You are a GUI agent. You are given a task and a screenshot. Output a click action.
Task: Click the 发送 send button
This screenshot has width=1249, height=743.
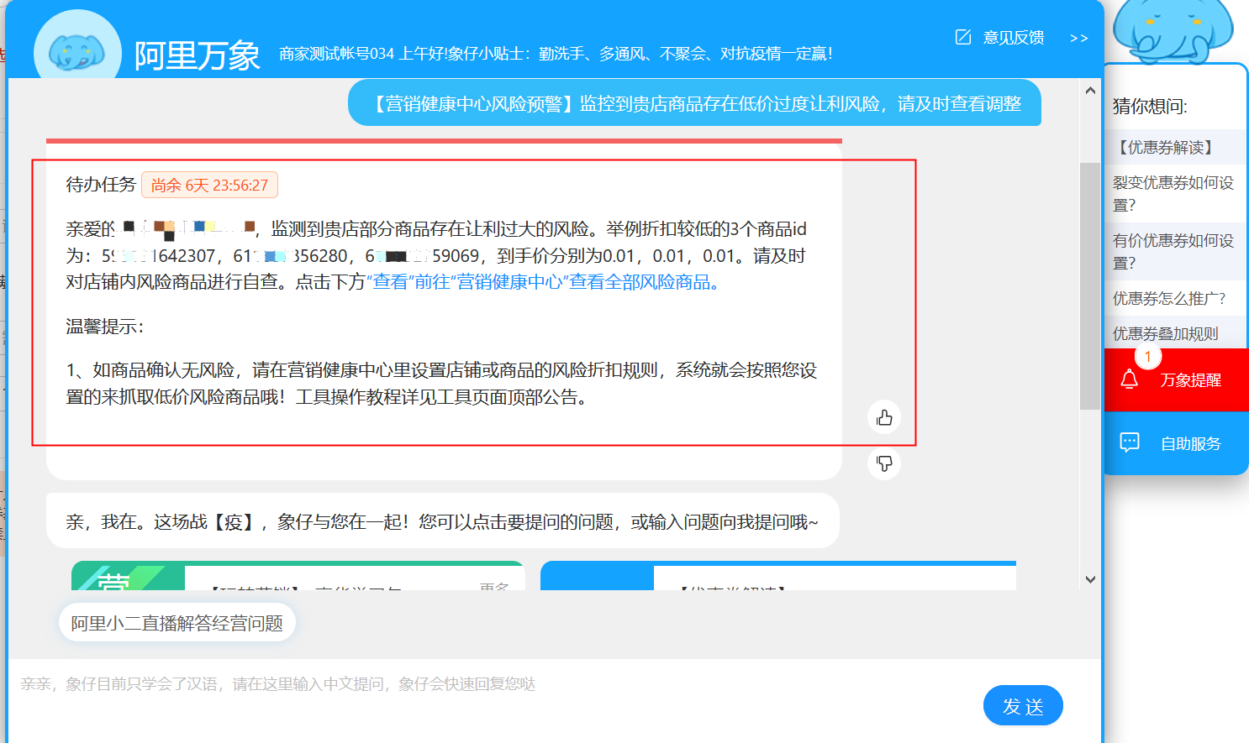(1023, 706)
